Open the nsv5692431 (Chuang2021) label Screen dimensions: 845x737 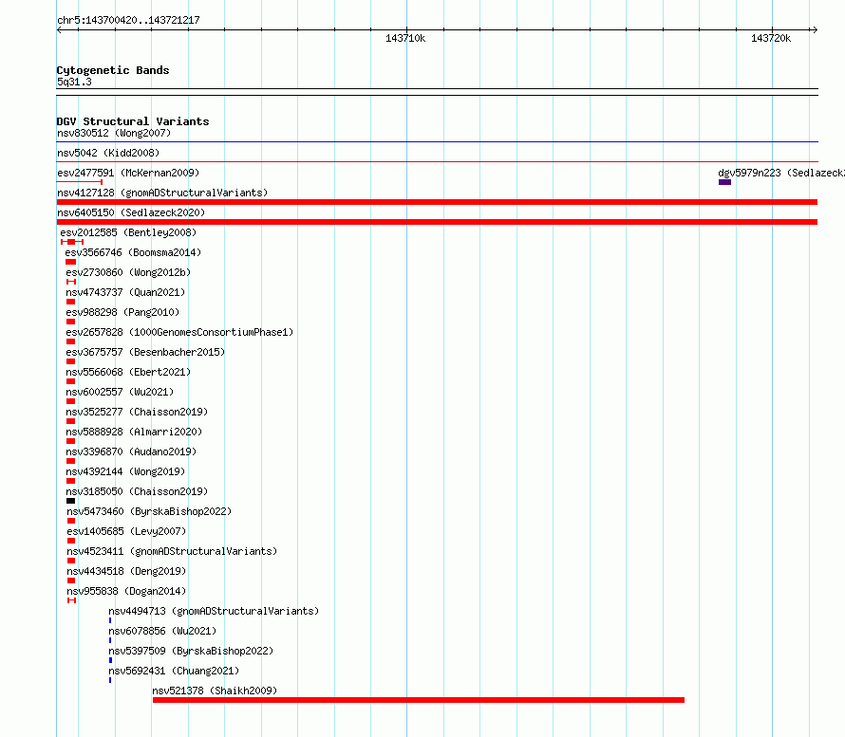point(174,671)
